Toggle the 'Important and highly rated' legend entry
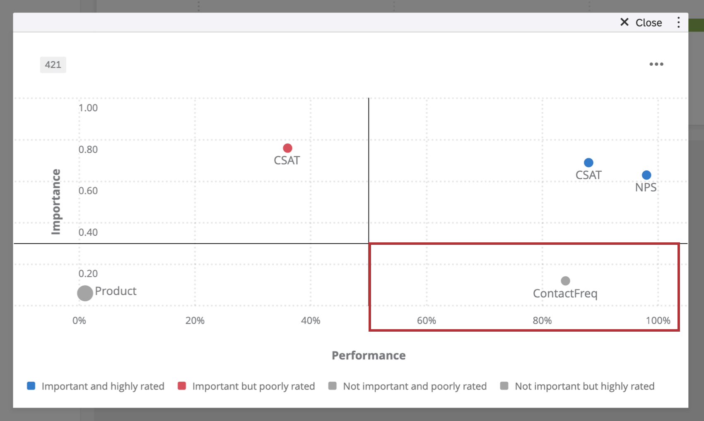The width and height of the screenshot is (704, 421). pos(102,386)
